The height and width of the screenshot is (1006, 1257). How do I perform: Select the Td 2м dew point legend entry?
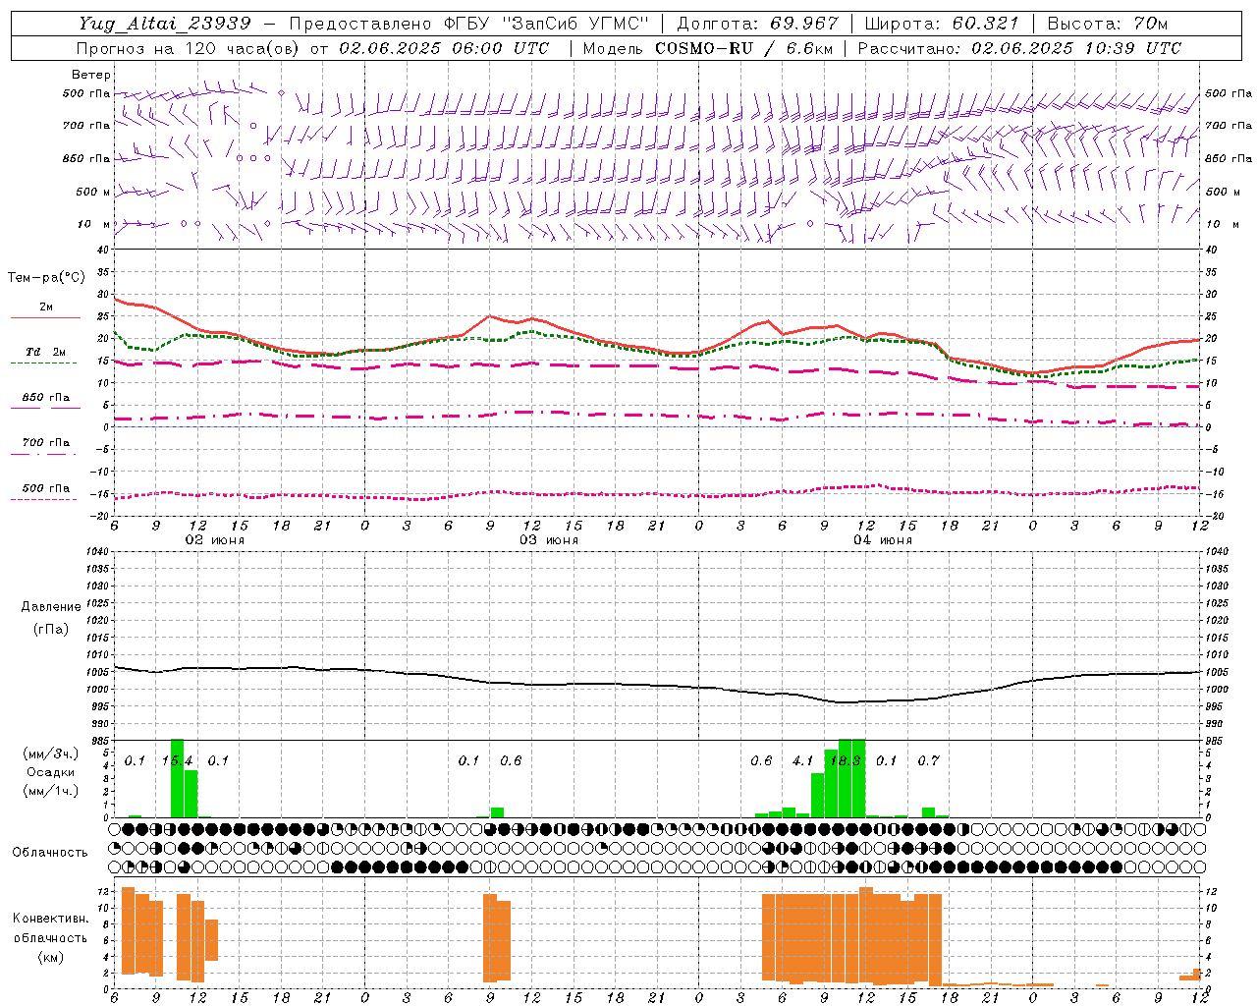pyautogui.click(x=45, y=356)
